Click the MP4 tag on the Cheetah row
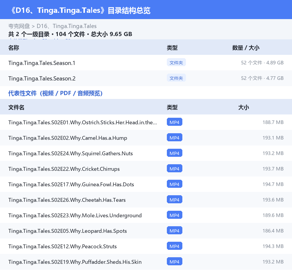 point(175,199)
